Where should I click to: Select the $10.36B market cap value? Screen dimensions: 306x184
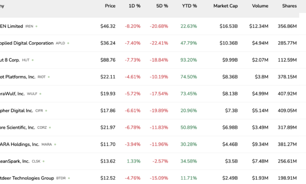click(x=228, y=43)
